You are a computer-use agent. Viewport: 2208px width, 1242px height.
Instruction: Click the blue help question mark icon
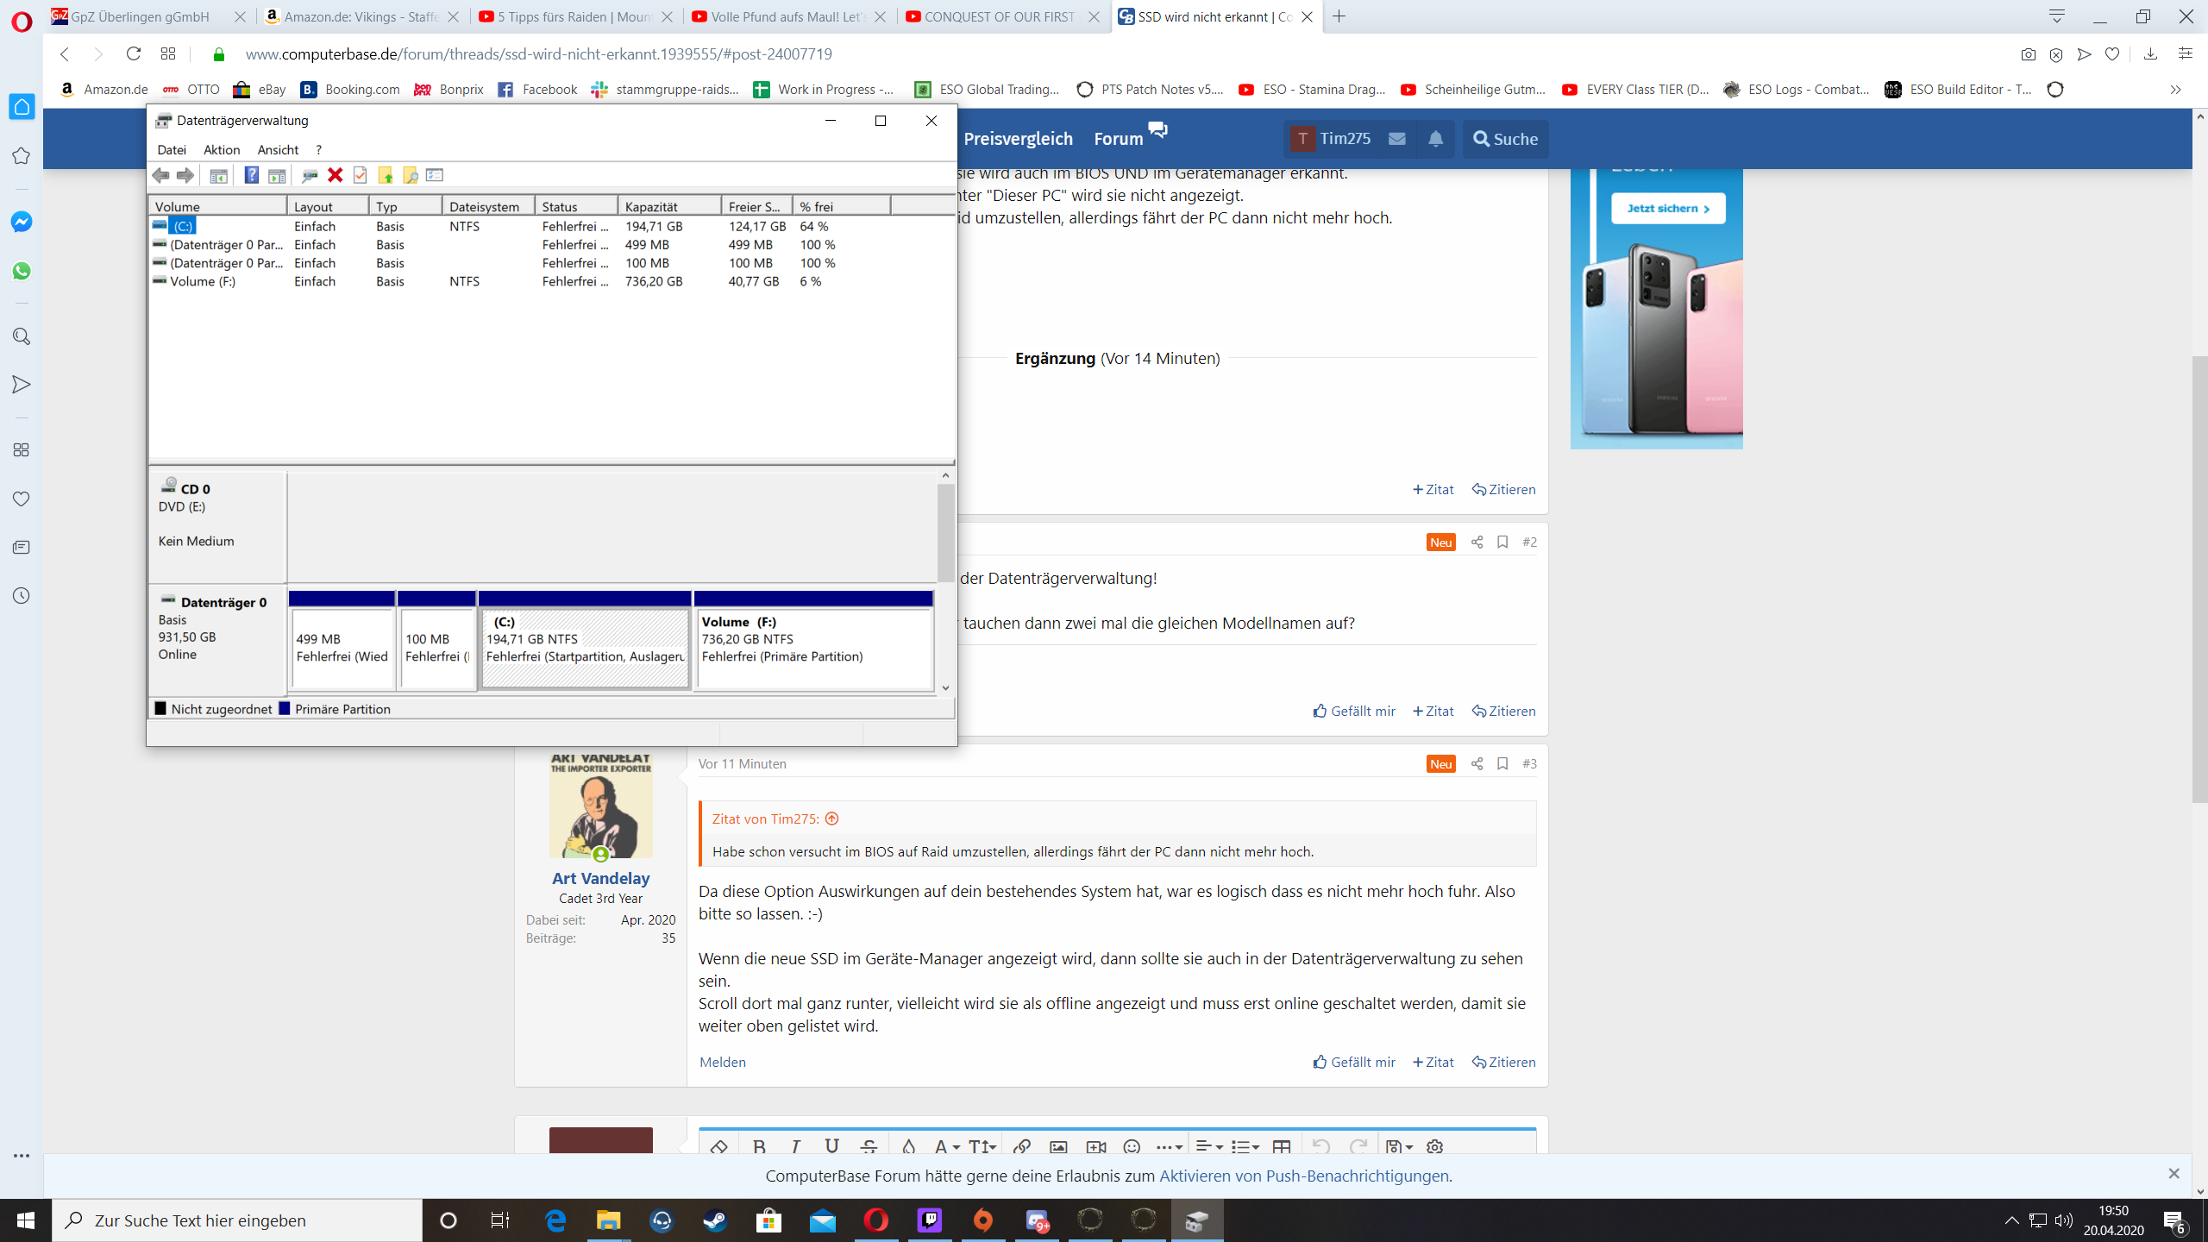[251, 175]
